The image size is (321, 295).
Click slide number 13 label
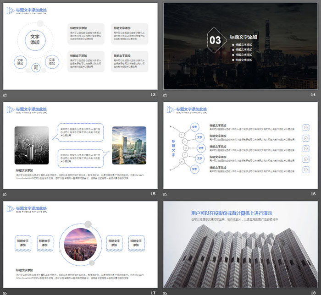click(x=153, y=95)
